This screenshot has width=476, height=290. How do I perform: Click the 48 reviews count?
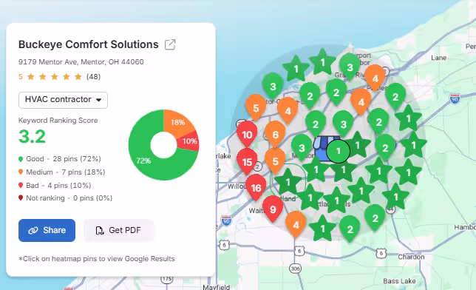point(93,77)
